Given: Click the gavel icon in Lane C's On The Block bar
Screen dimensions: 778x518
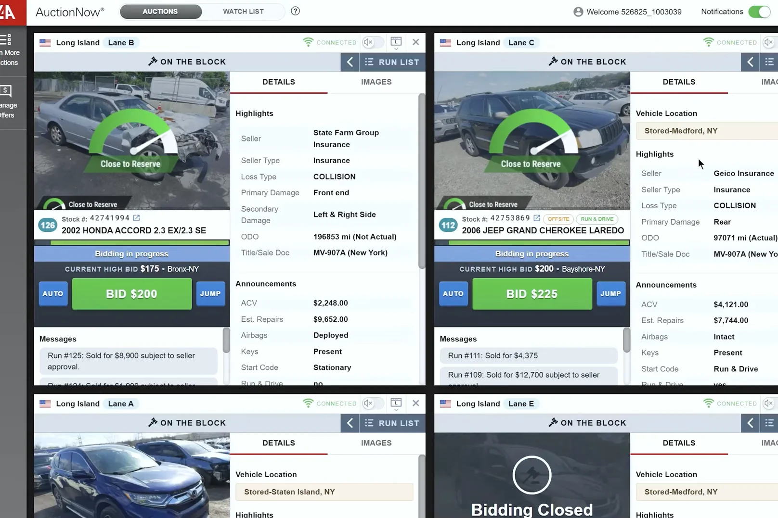Looking at the screenshot, I should pyautogui.click(x=553, y=61).
